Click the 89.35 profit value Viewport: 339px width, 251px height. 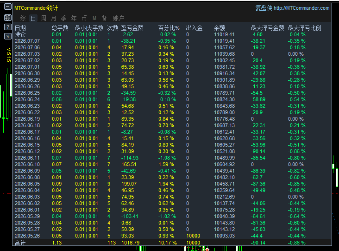[127, 119]
